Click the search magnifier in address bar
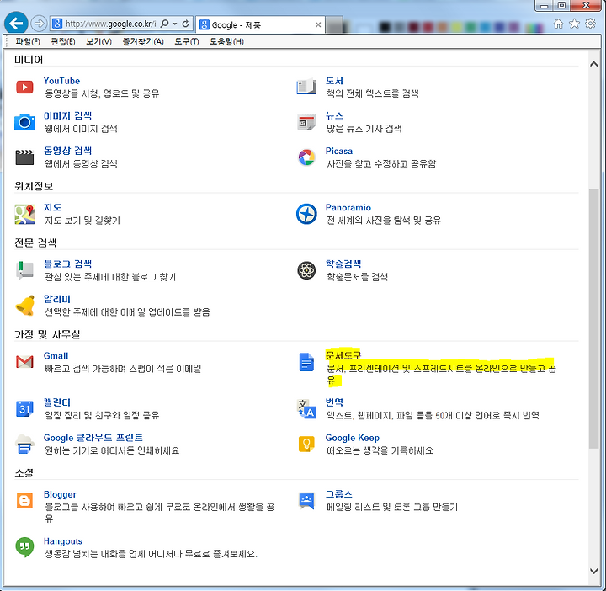606x591 pixels. pos(164,24)
